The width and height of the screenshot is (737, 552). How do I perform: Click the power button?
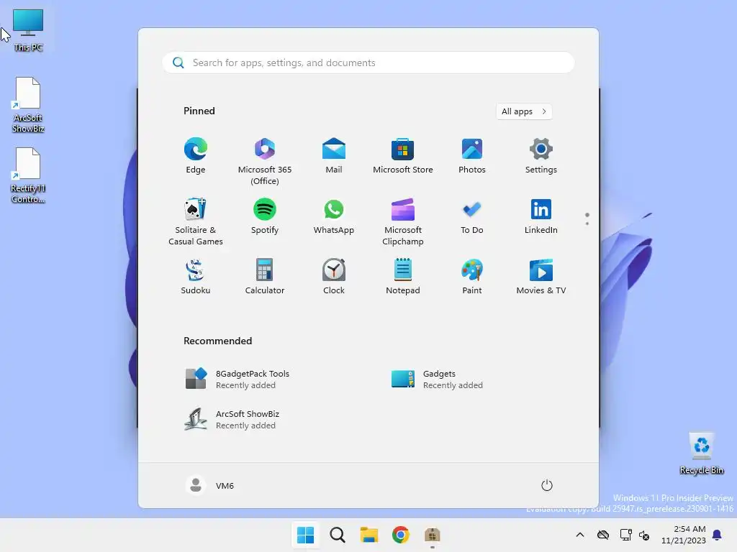(547, 485)
